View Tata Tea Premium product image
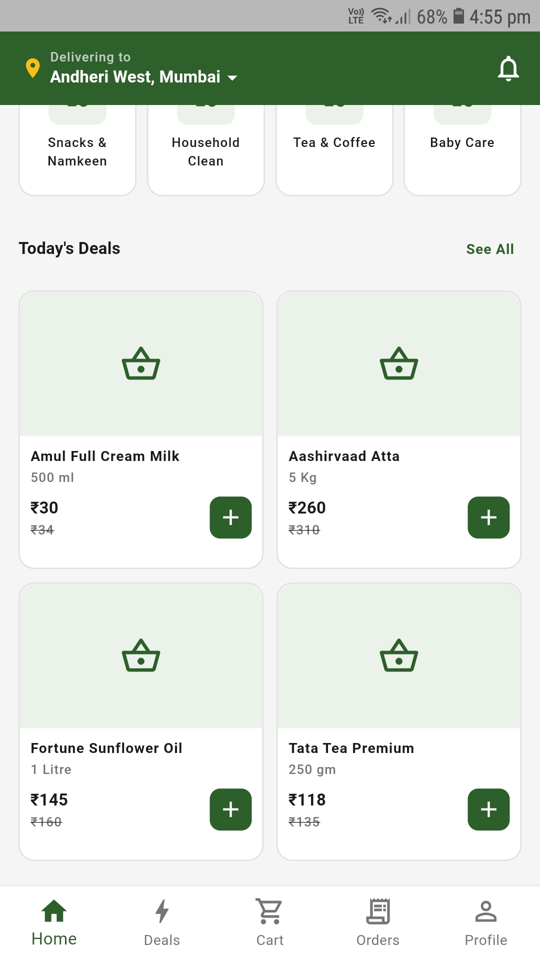Image resolution: width=540 pixels, height=960 pixels. (x=399, y=656)
